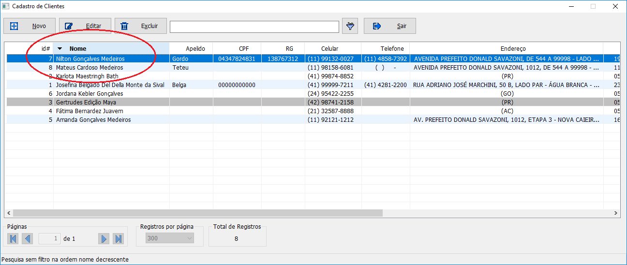
Task: Open the Registros por página dropdown
Action: click(x=169, y=238)
